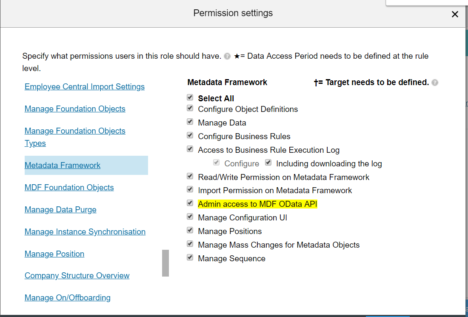Open MDF Foundation Objects category
The height and width of the screenshot is (317, 468).
[69, 188]
